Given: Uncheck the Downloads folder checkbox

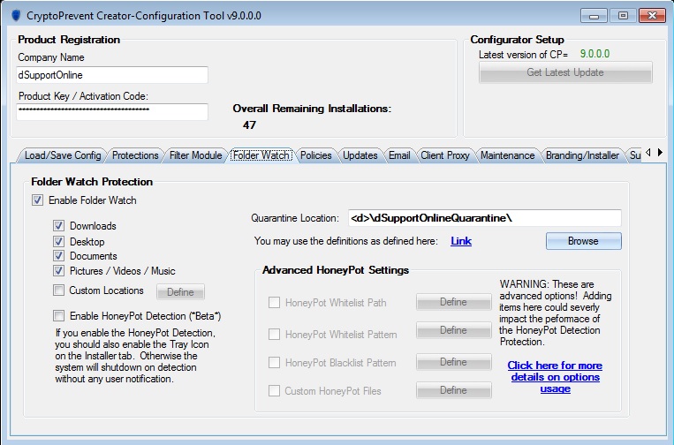Looking at the screenshot, I should (58, 225).
